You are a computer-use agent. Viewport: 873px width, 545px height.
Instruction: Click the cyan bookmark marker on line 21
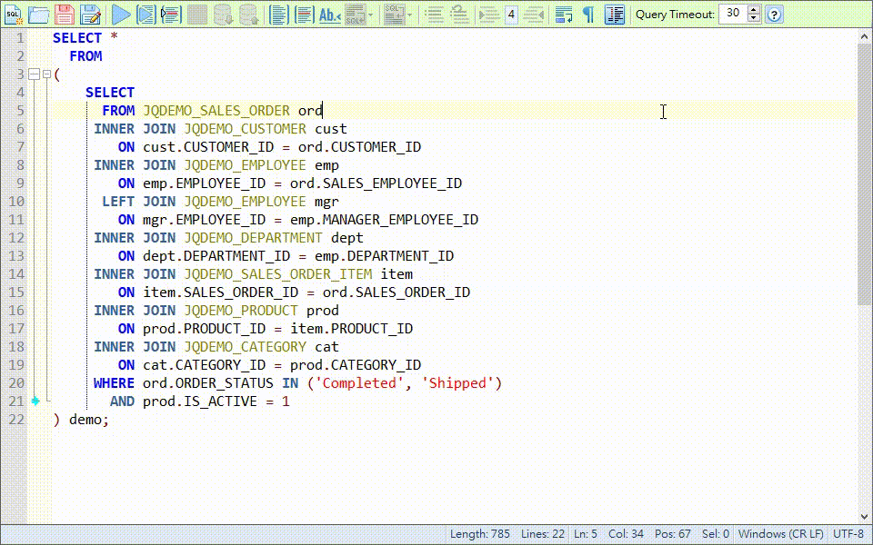(x=35, y=401)
